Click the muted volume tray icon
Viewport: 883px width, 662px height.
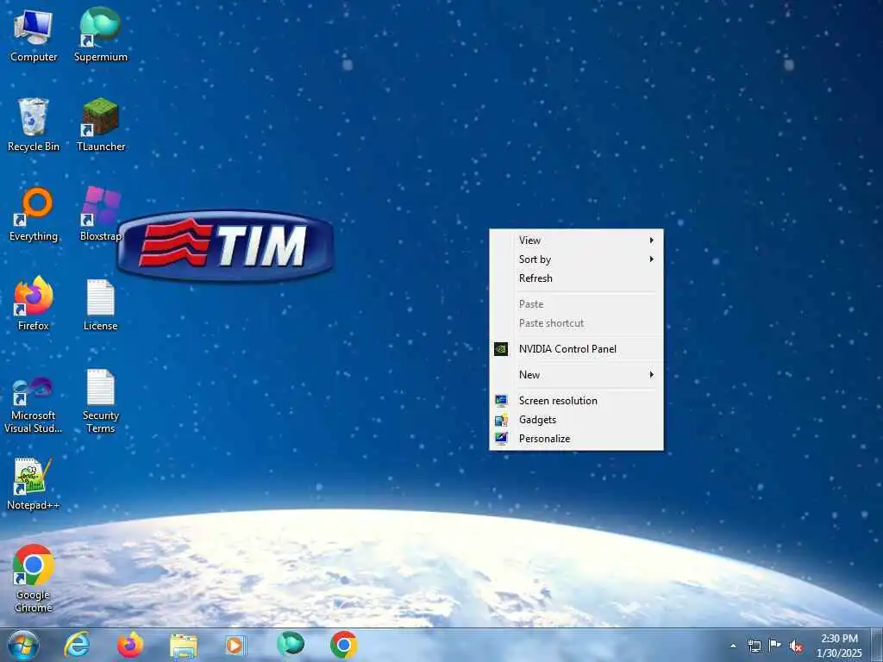click(x=796, y=646)
